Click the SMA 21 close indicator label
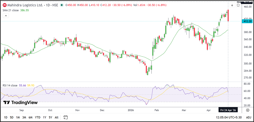The image size is (254, 122). pos(11,10)
